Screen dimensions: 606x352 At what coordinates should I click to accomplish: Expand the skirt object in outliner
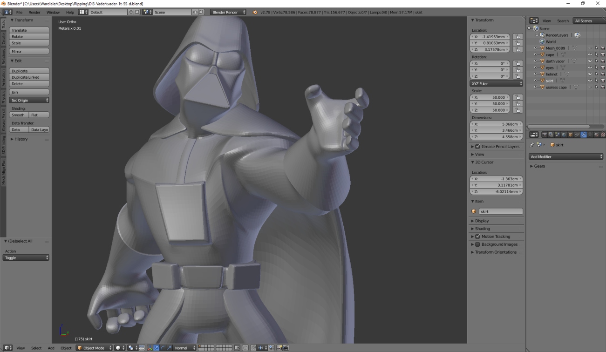pos(536,81)
